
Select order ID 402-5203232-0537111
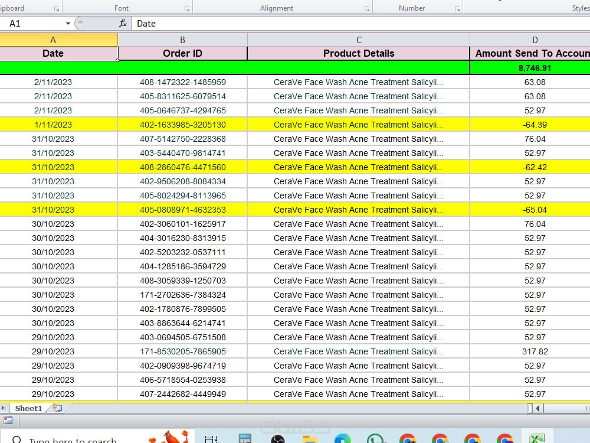pyautogui.click(x=182, y=252)
